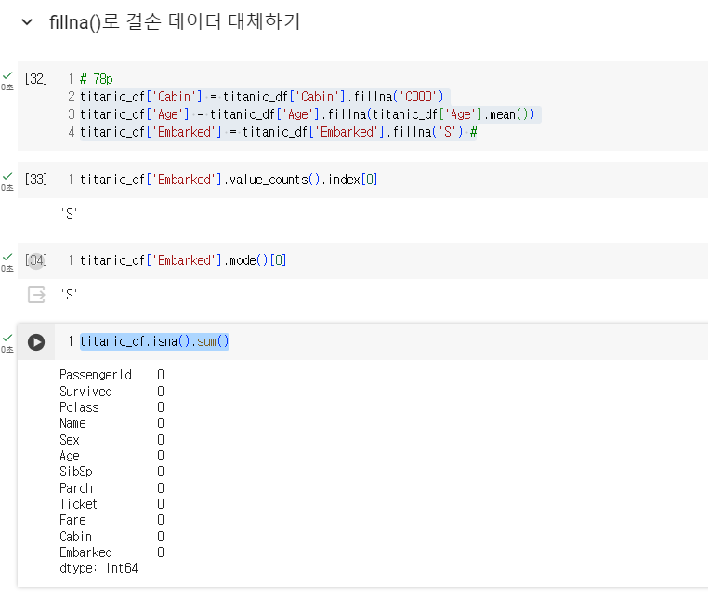This screenshot has height=612, width=708.
Task: Click the Age fillna mean() code line
Action: coord(307,114)
